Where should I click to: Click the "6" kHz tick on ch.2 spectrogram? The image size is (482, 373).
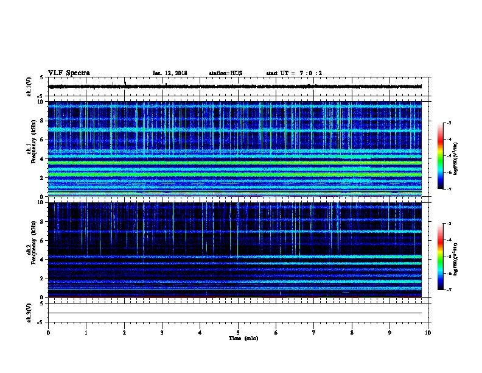coord(42,240)
